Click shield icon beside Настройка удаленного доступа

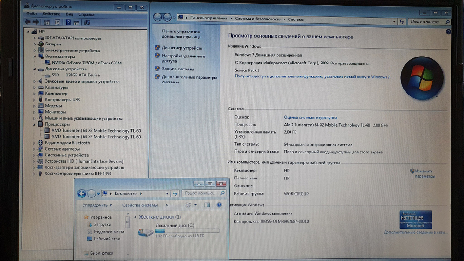click(x=157, y=56)
